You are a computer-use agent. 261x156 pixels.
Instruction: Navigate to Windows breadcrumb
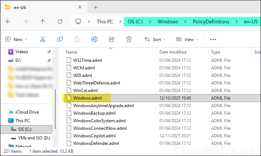(168, 22)
